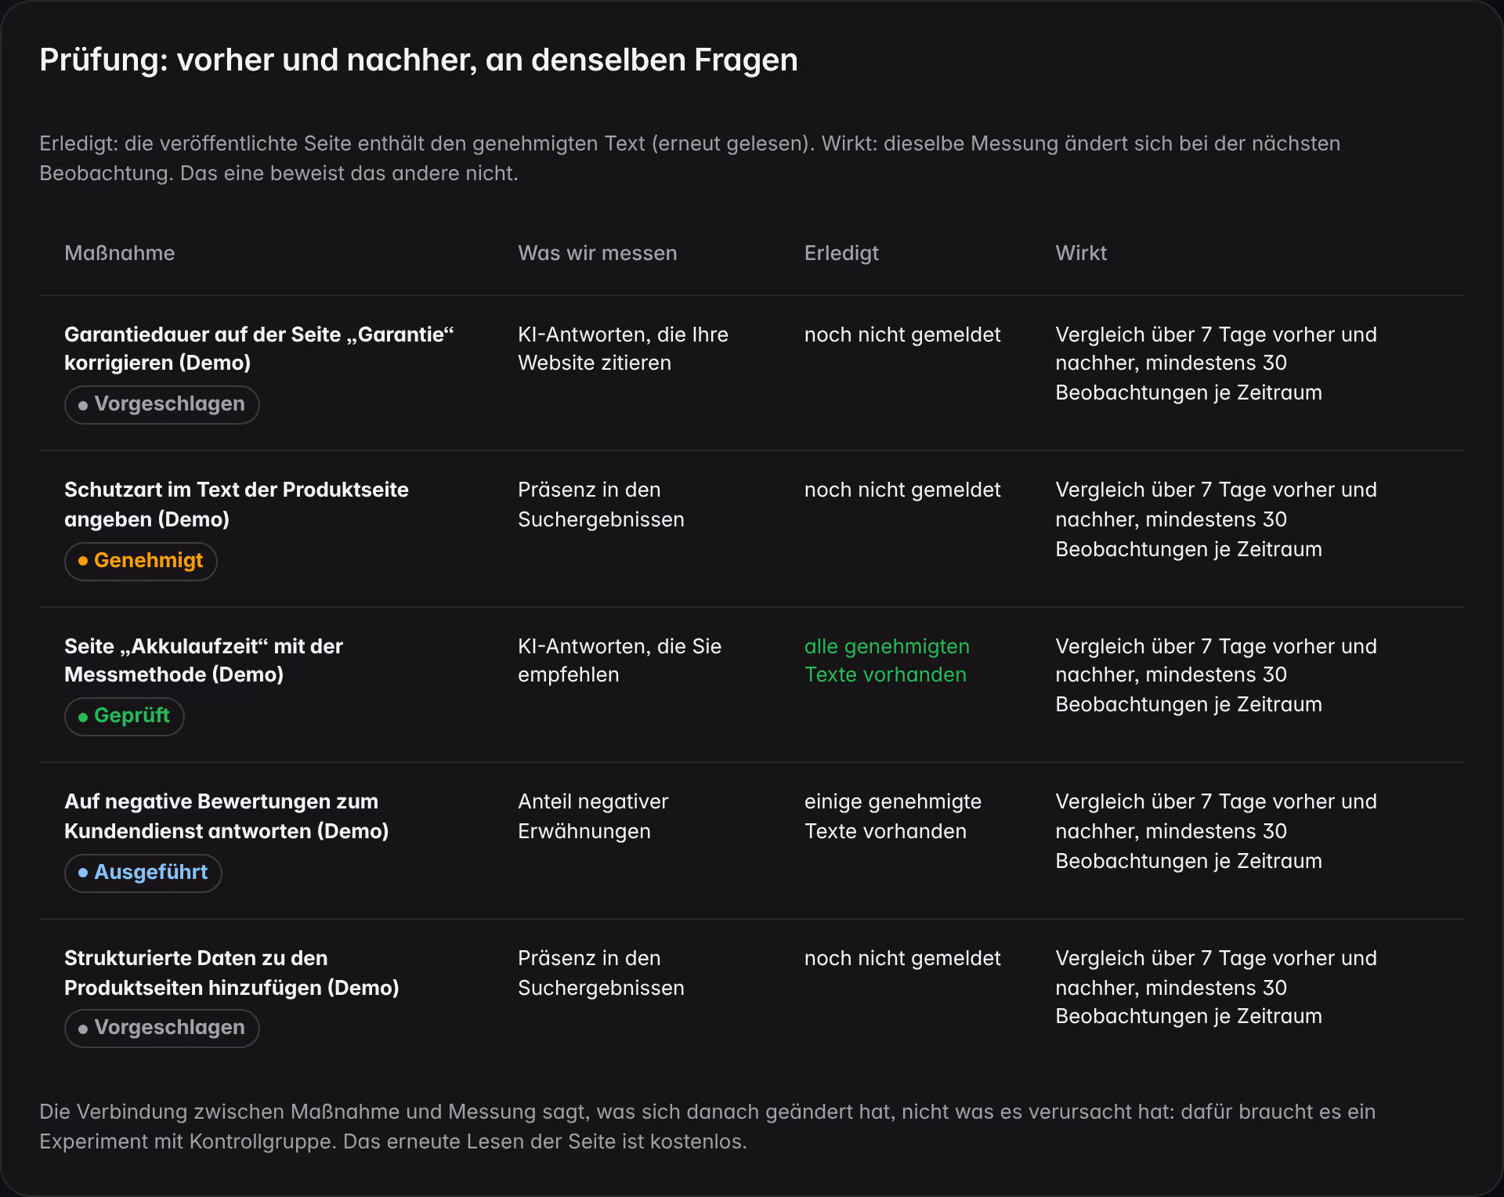The width and height of the screenshot is (1504, 1197).
Task: Click the "Wirkt" column header
Action: (x=1081, y=253)
